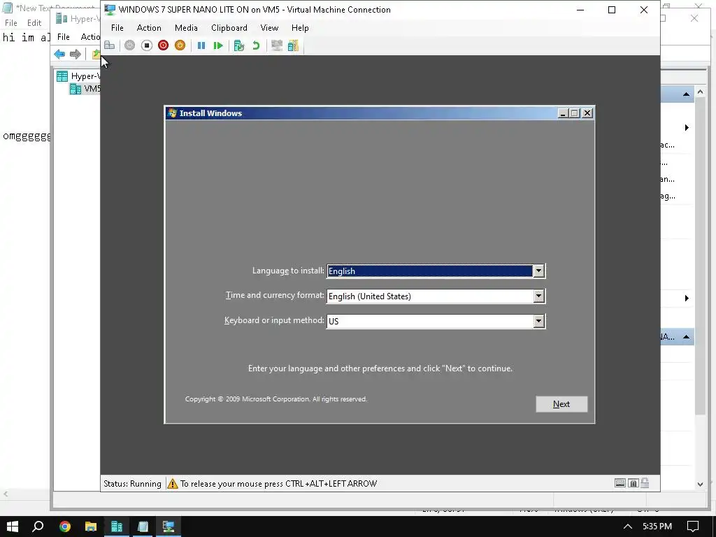Select the VM5 server tree node
716x537 pixels.
[x=85, y=89]
